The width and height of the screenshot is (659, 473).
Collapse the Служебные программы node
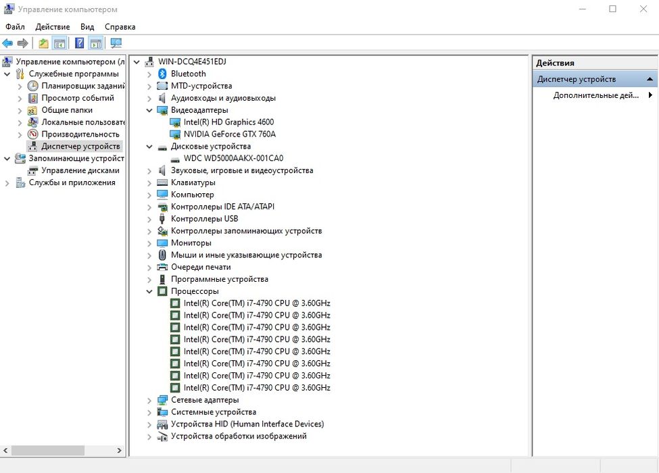click(x=7, y=74)
